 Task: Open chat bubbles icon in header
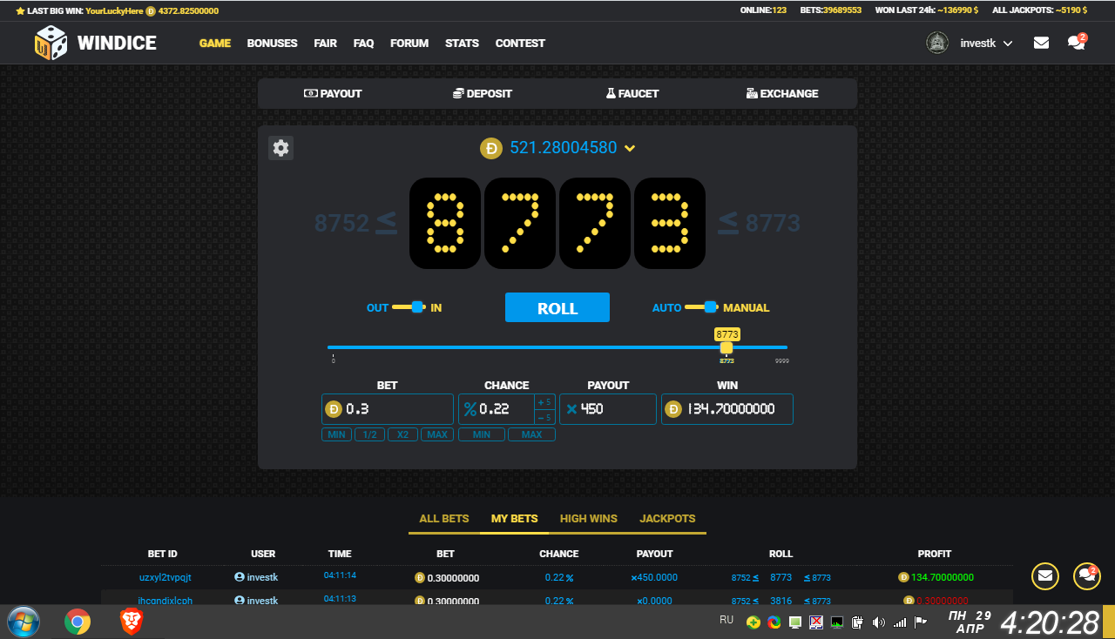1076,43
